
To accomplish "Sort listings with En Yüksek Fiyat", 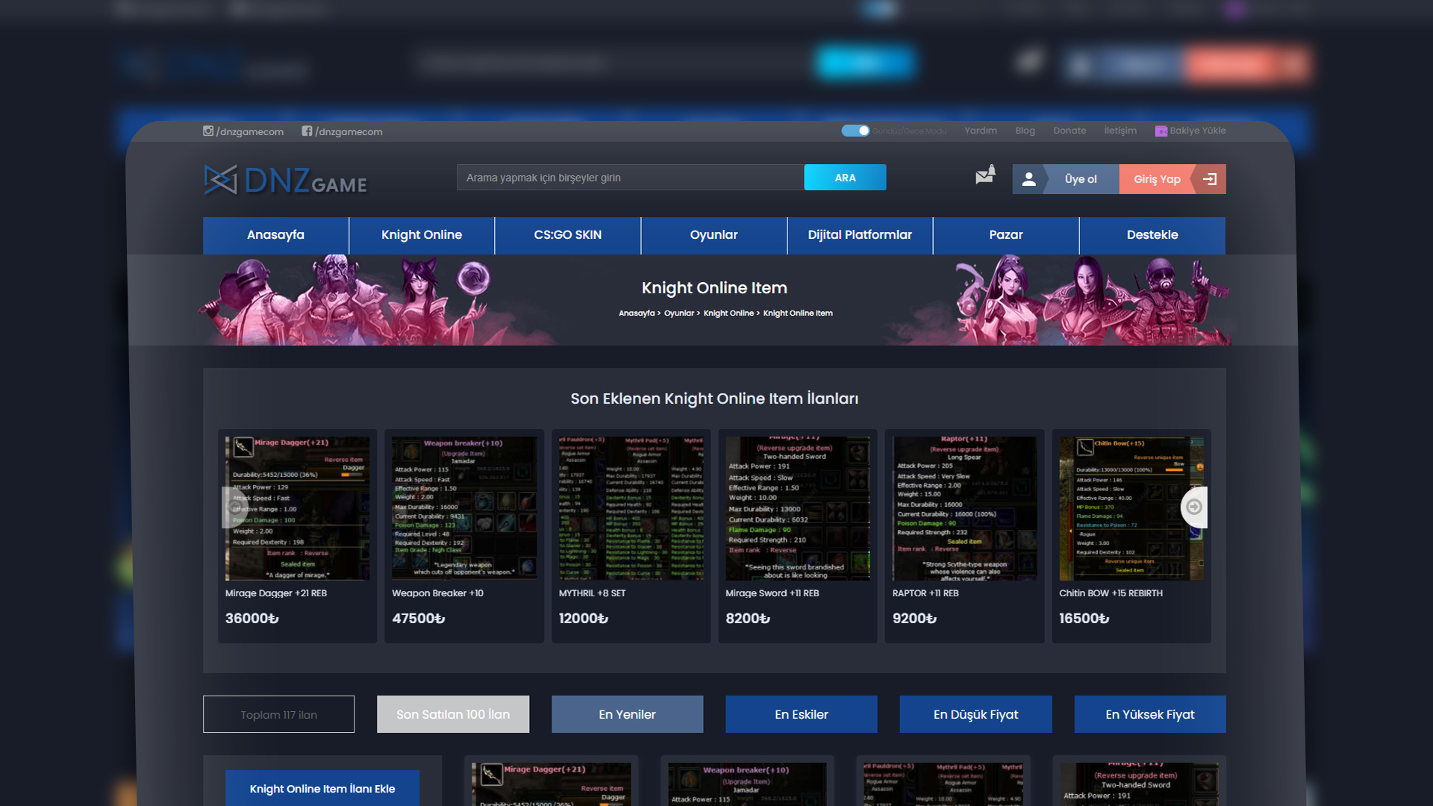I will pos(1149,713).
